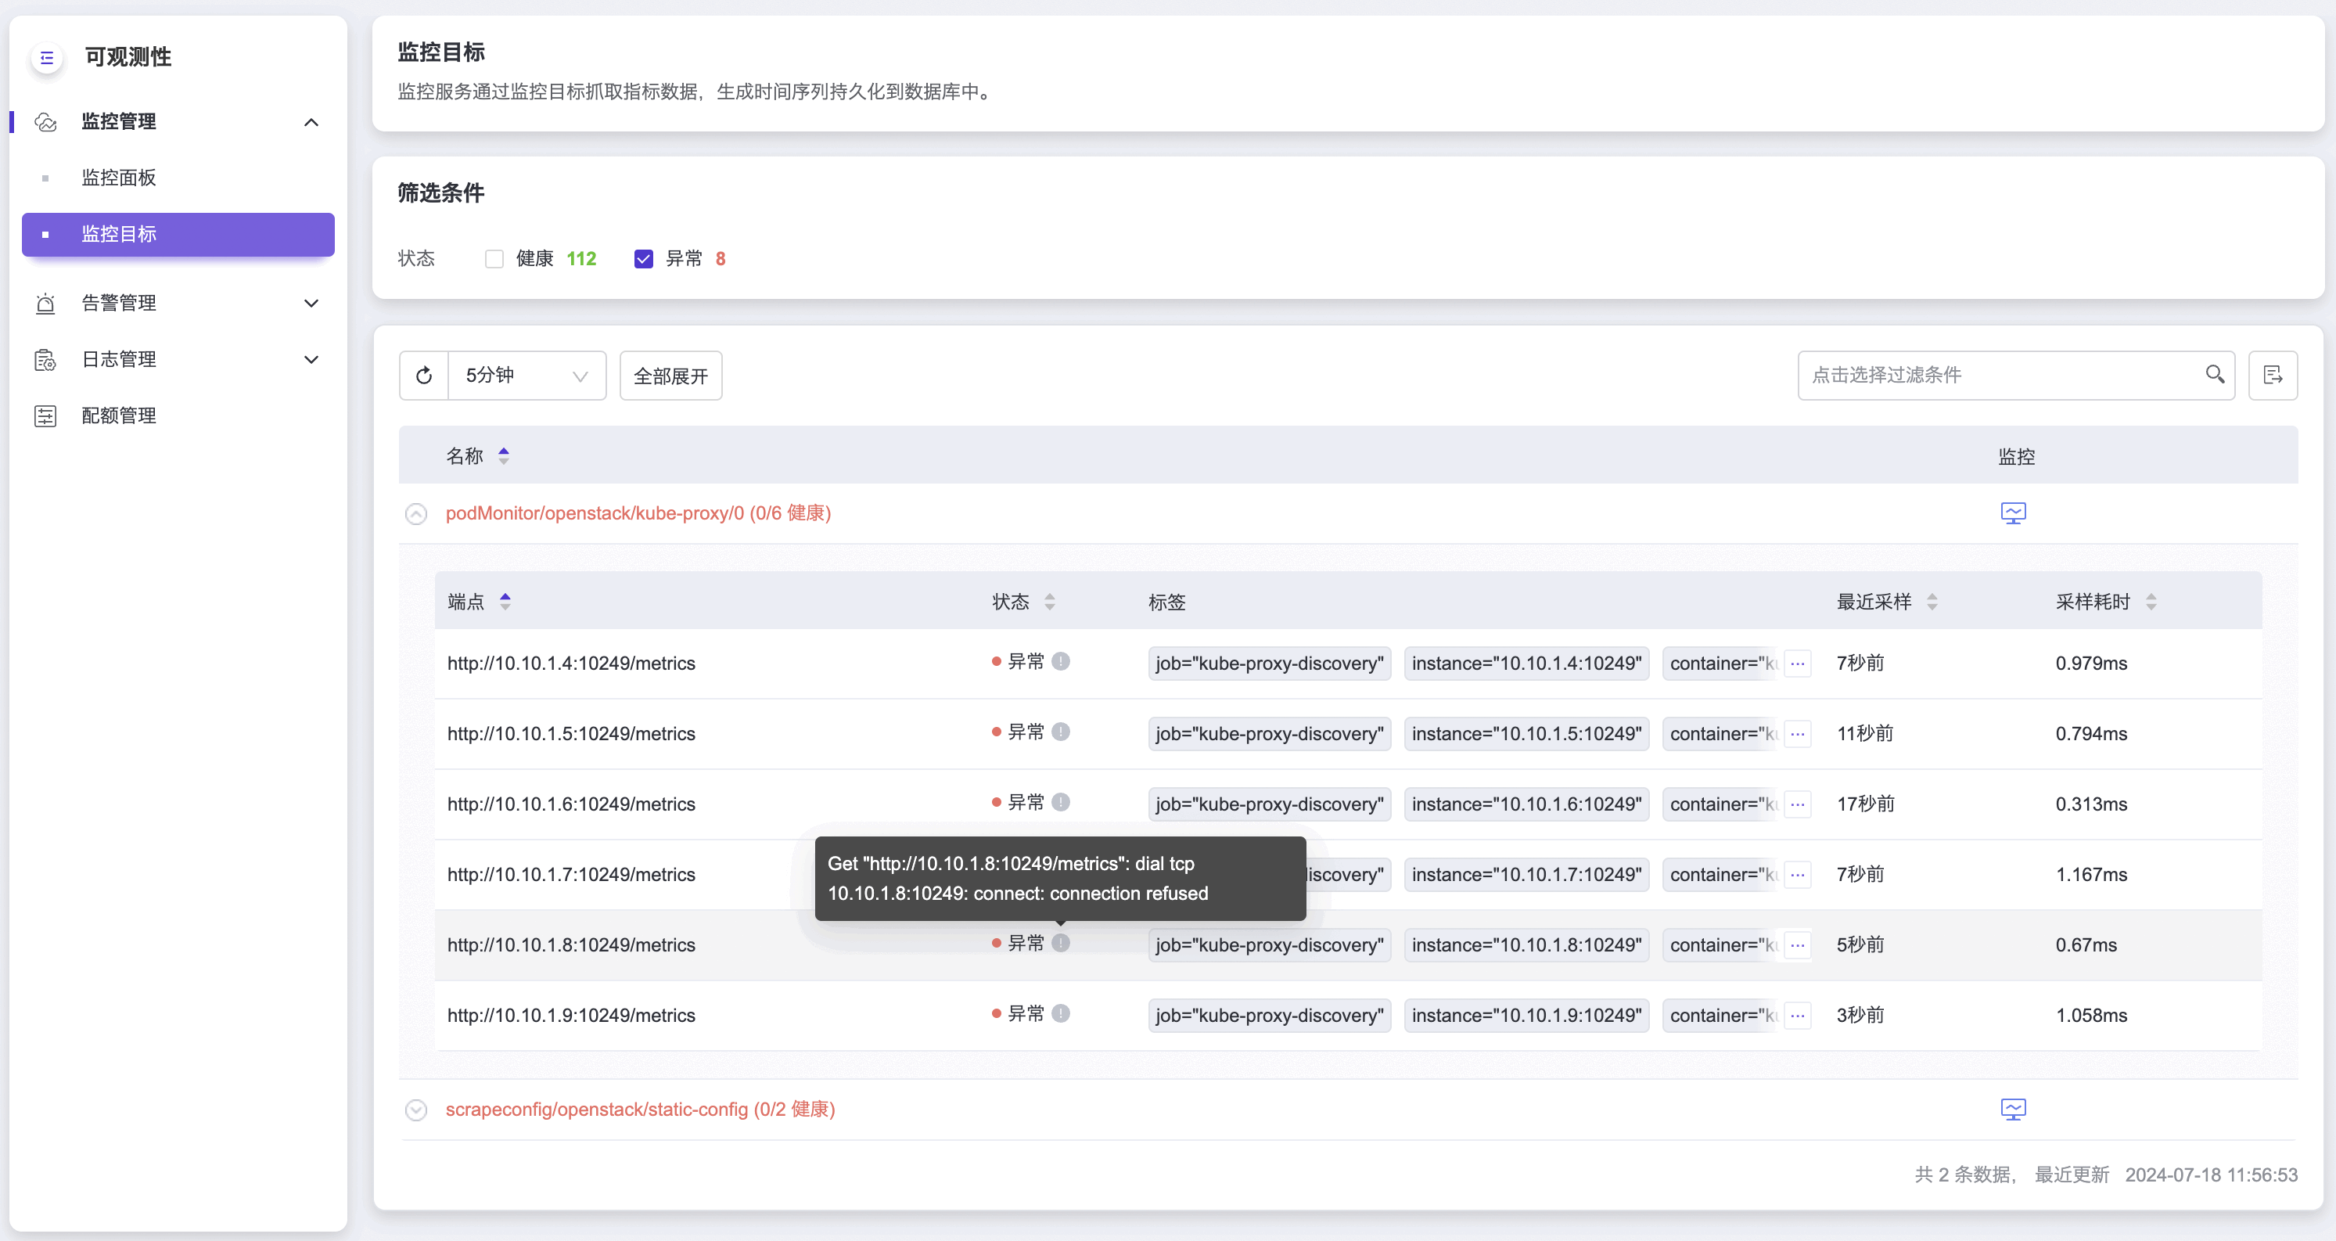Click error info icon for 10.10.1.4 endpoint
2336x1241 pixels.
tap(1061, 662)
